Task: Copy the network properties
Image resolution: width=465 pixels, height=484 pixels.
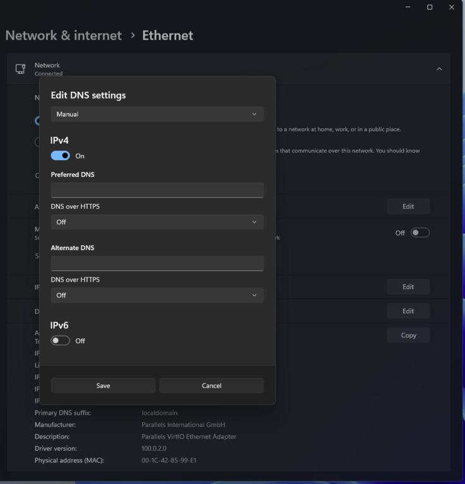Action: (408, 335)
